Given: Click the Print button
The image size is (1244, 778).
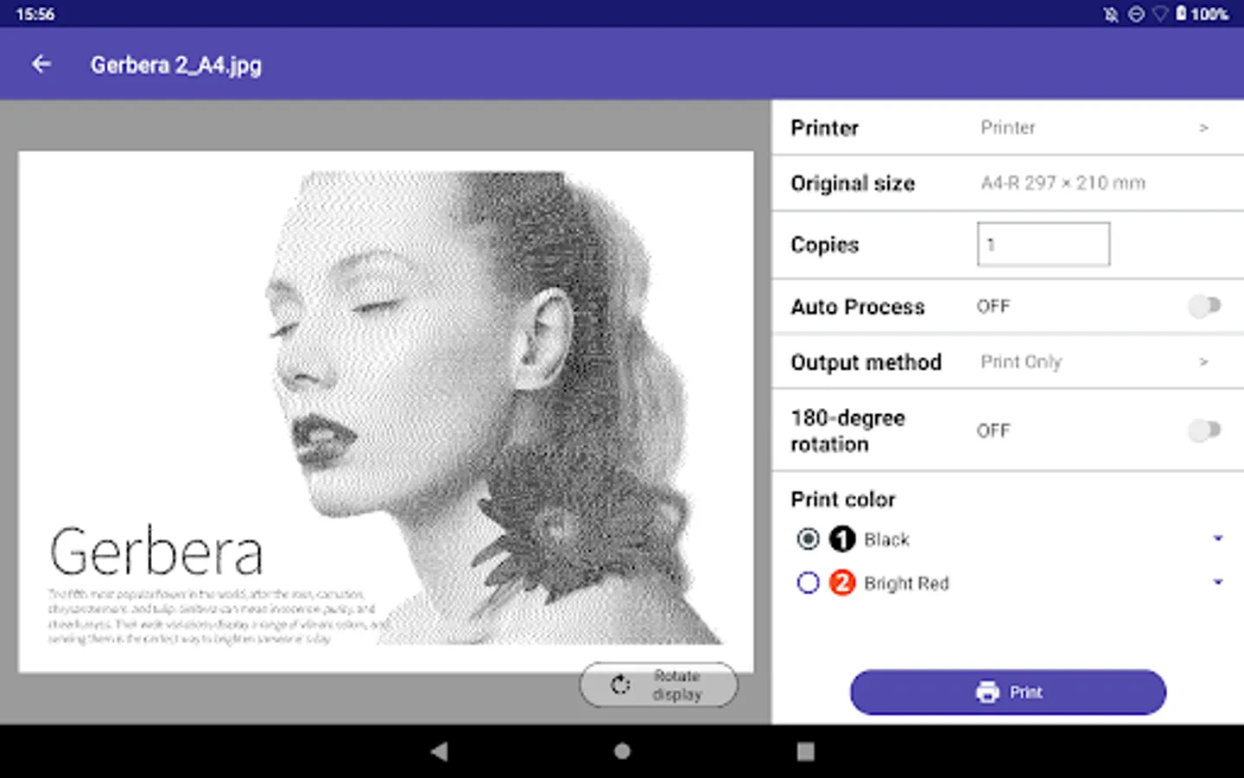Looking at the screenshot, I should (x=1008, y=692).
